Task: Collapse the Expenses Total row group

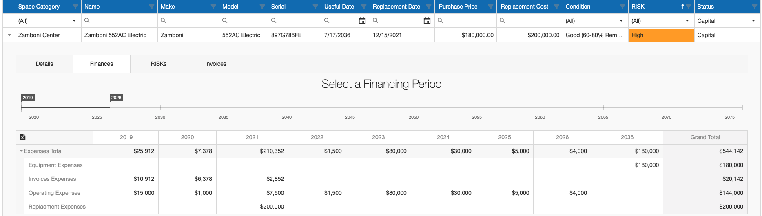Action: pos(21,151)
